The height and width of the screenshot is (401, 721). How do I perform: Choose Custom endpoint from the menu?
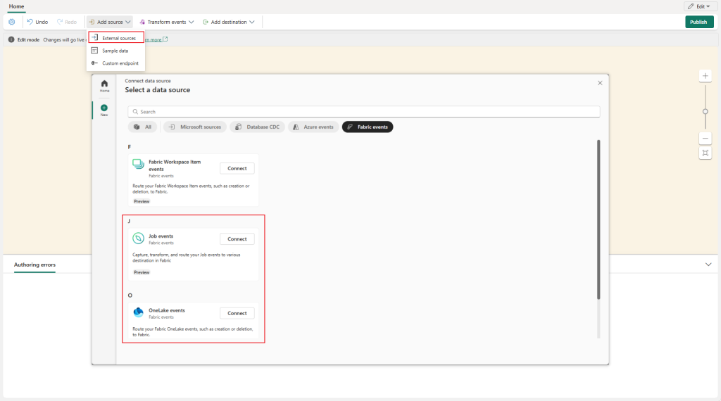115,63
